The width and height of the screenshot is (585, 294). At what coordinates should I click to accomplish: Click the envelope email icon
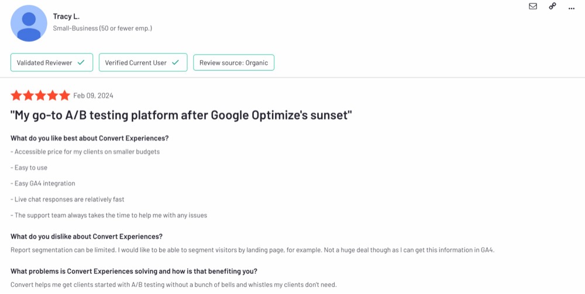(533, 6)
